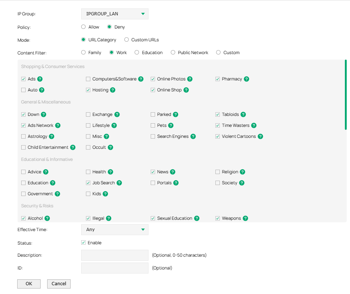Click the OK button
This screenshot has width=350, height=294.
coord(29,283)
